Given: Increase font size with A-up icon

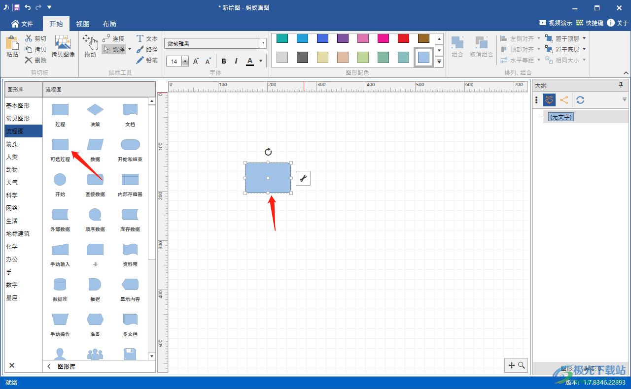Looking at the screenshot, I should click(196, 61).
